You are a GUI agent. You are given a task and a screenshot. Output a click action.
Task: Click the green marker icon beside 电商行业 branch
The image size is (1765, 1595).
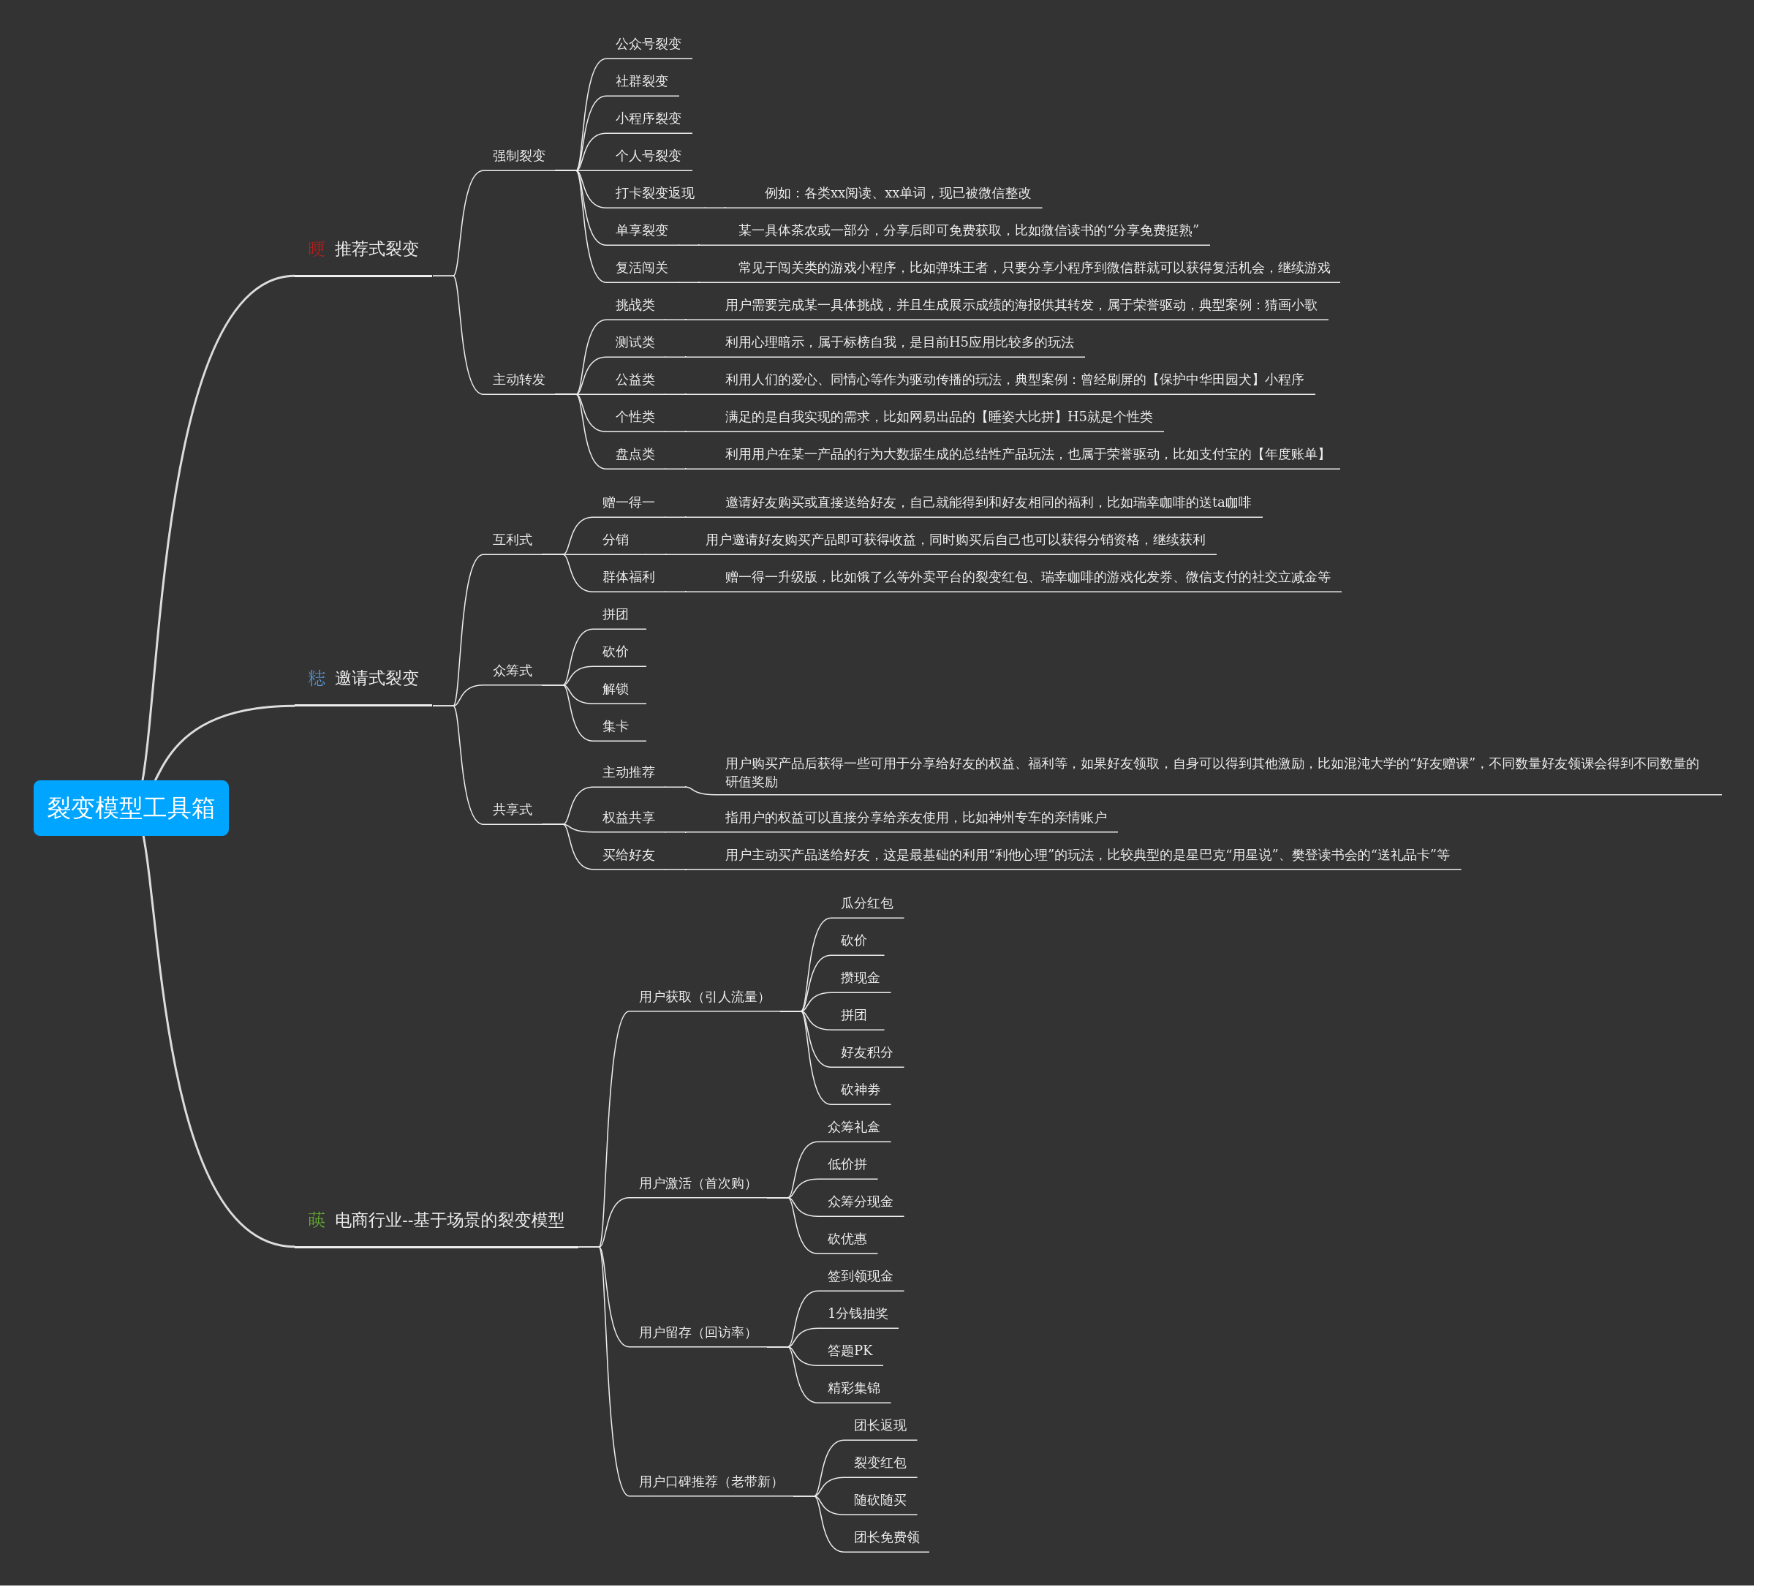(x=316, y=1219)
